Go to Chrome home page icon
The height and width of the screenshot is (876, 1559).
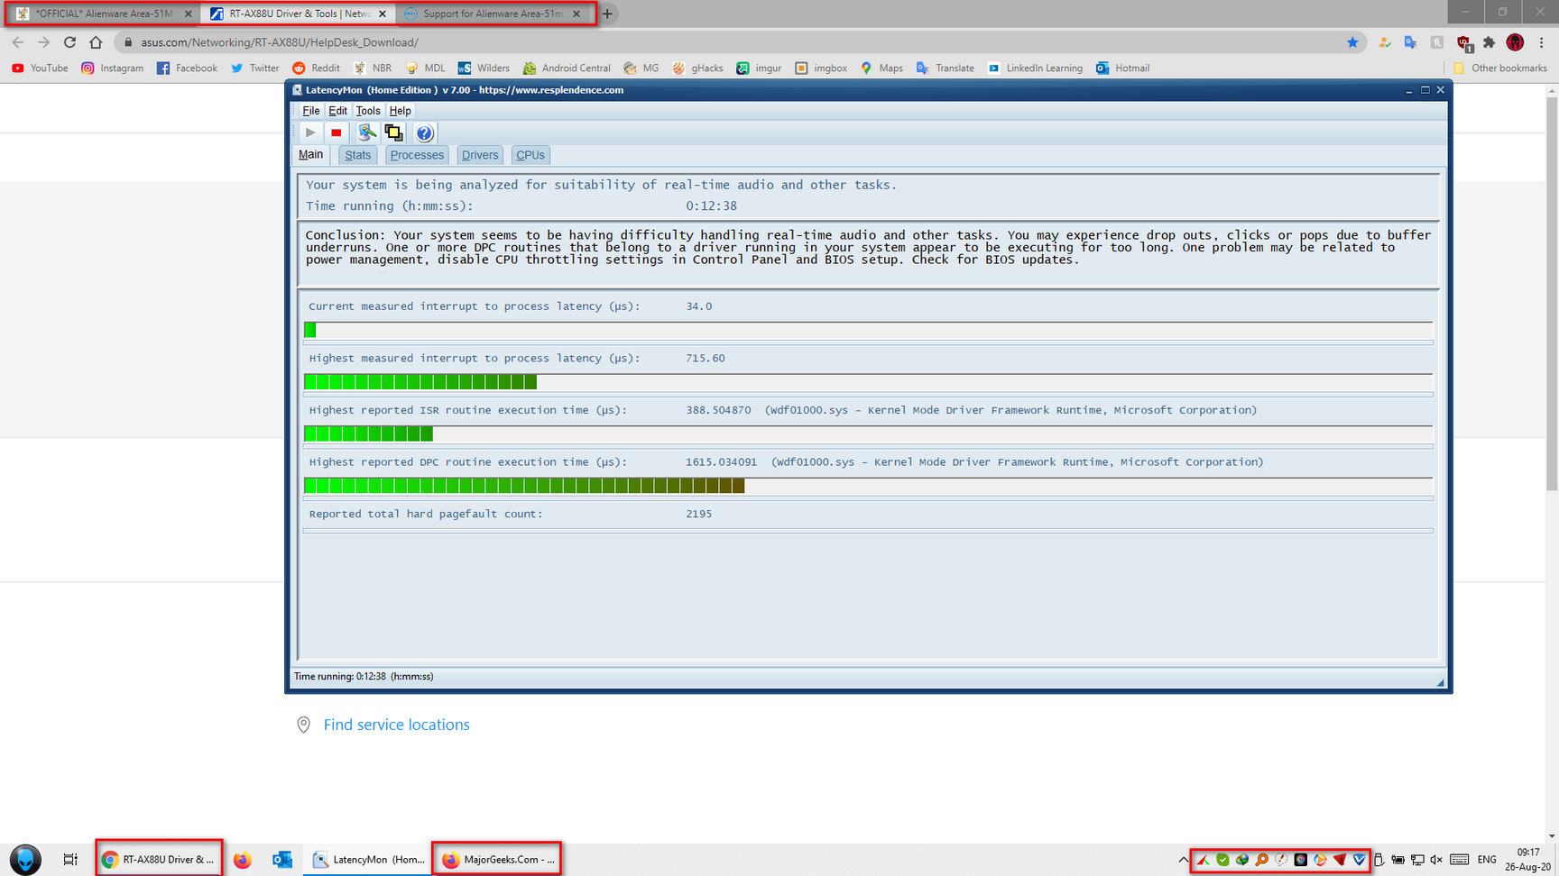(96, 42)
